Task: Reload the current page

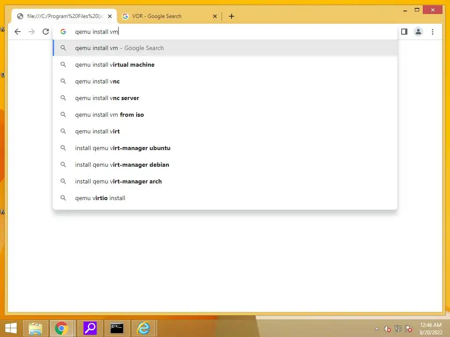Action: click(x=46, y=32)
